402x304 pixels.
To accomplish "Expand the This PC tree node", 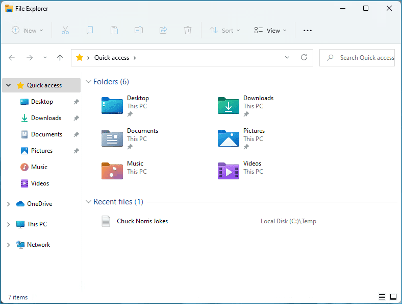I will pos(9,224).
